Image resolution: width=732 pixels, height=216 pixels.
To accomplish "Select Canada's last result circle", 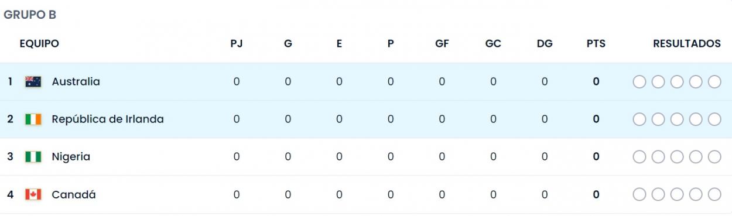I will (714, 194).
